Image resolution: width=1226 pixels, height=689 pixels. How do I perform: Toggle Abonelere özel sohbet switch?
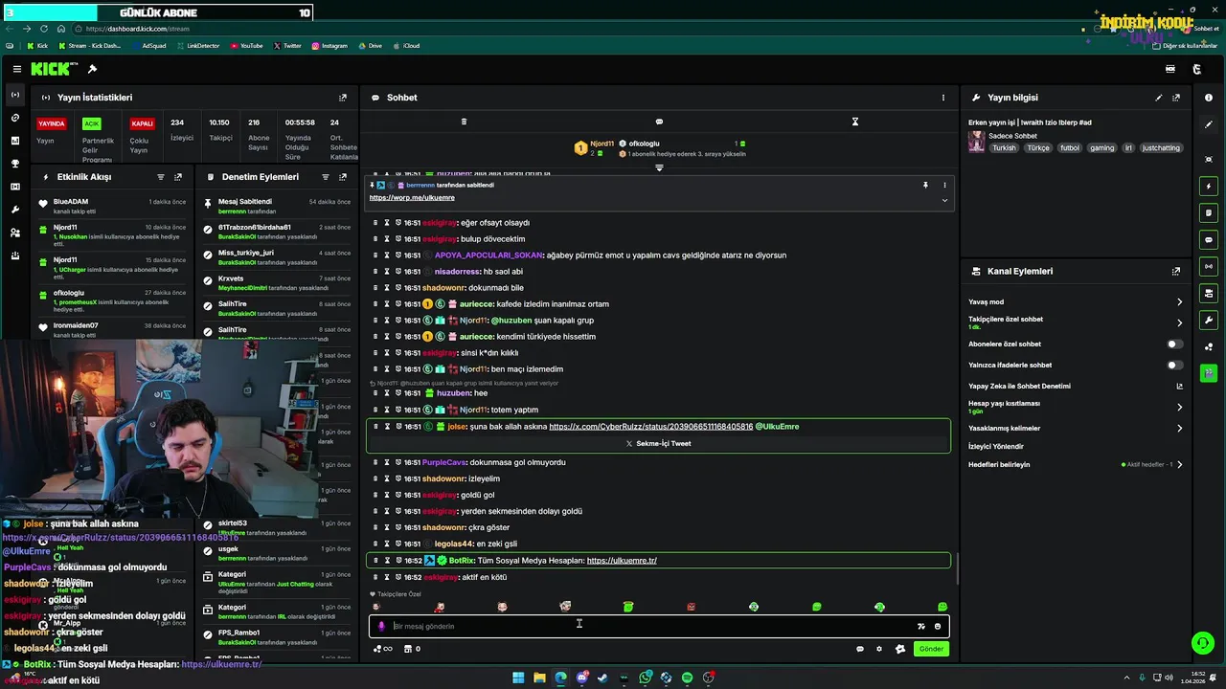[x=1174, y=344]
